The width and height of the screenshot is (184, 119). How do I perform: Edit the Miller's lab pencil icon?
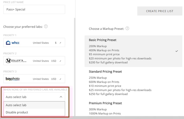pyautogui.click(x=60, y=61)
